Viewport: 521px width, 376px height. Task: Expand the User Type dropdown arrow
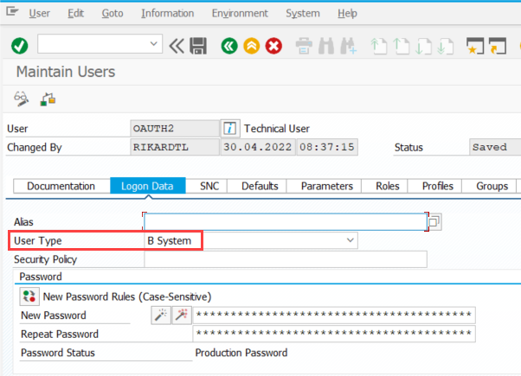(350, 240)
